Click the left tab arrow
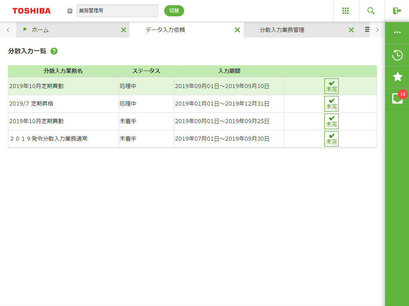This screenshot has height=306, width=409. pyautogui.click(x=8, y=30)
